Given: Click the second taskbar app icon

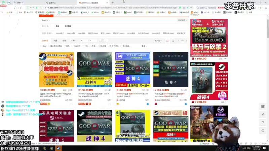Looking at the screenshot, I should (x=51, y=148).
